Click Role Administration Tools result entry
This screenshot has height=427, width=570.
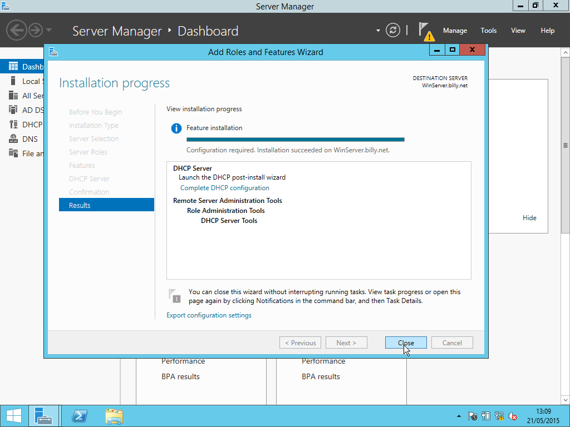point(226,211)
